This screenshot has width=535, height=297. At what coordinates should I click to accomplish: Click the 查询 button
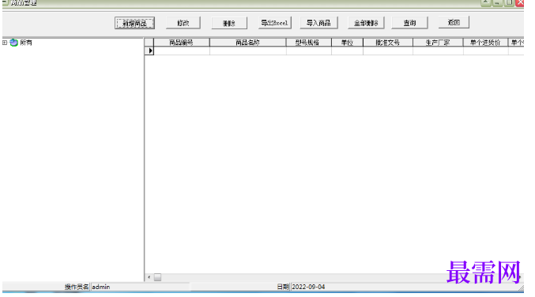tap(409, 23)
